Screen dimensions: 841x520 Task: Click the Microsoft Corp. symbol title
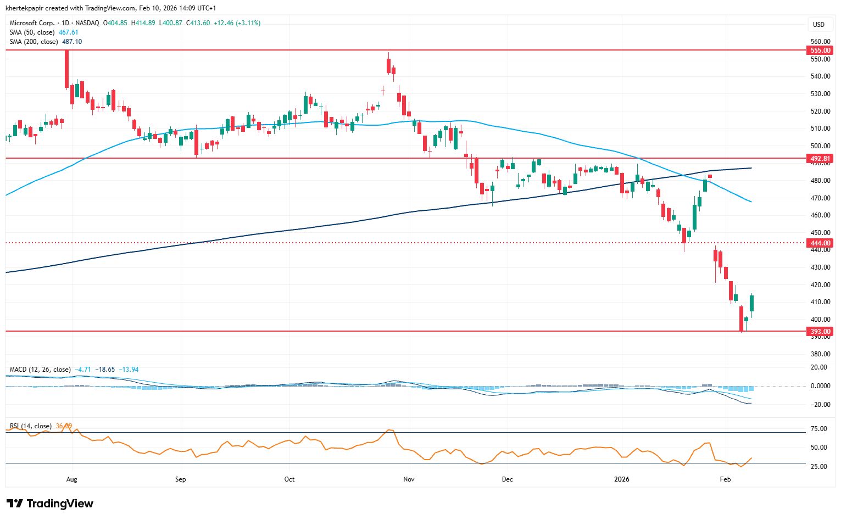click(x=32, y=23)
